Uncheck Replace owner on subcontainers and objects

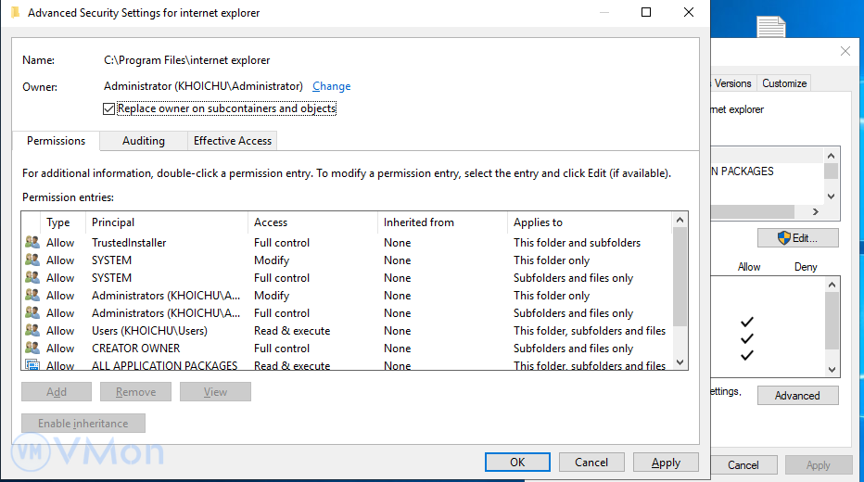pos(110,108)
